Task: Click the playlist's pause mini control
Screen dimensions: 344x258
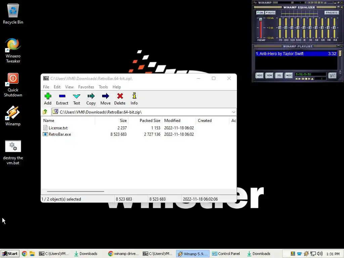Action: click(303, 79)
